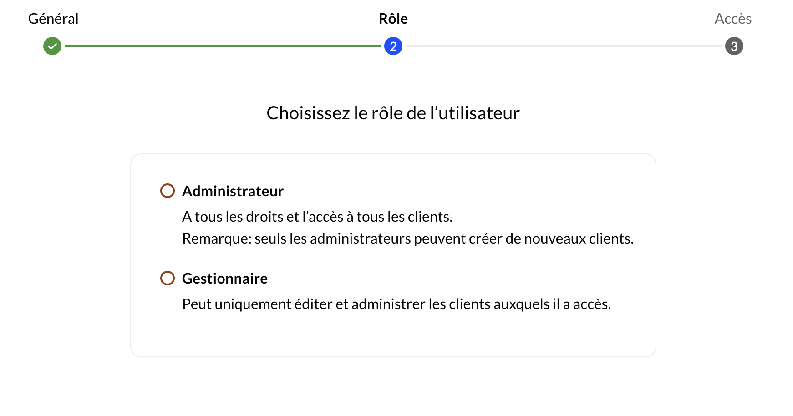This screenshot has height=416, width=793.
Task: Open the Rôle step label
Action: click(393, 19)
